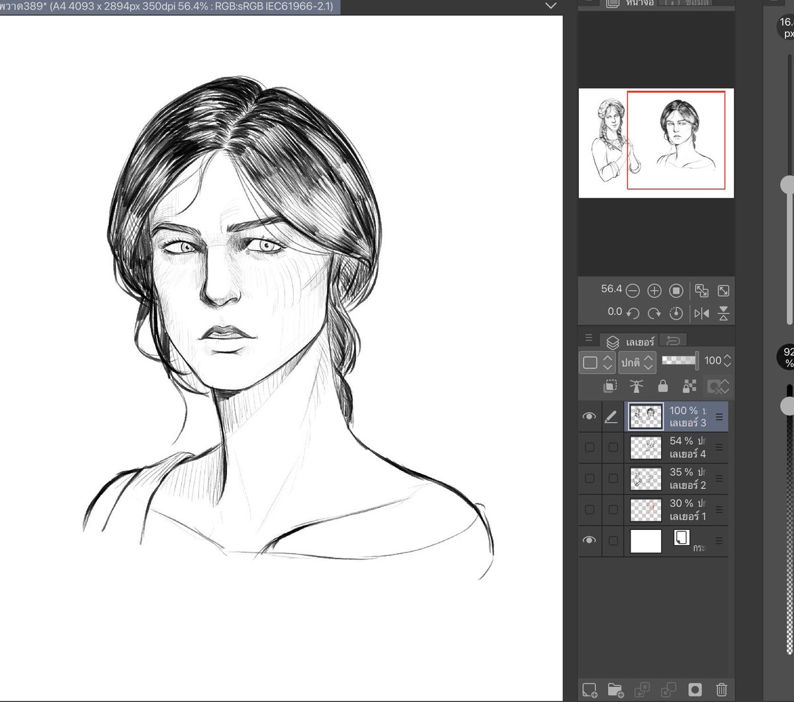Show เลเยอร์ 2 via visibility box
This screenshot has height=702, width=794.
click(590, 478)
